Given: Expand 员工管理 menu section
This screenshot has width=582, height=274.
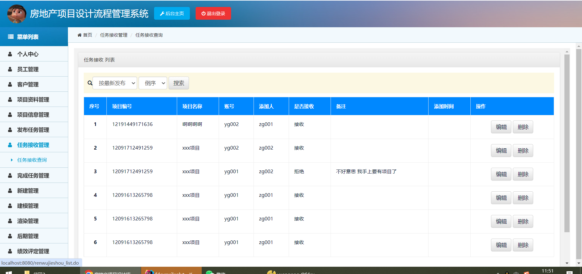Looking at the screenshot, I should pos(34,69).
